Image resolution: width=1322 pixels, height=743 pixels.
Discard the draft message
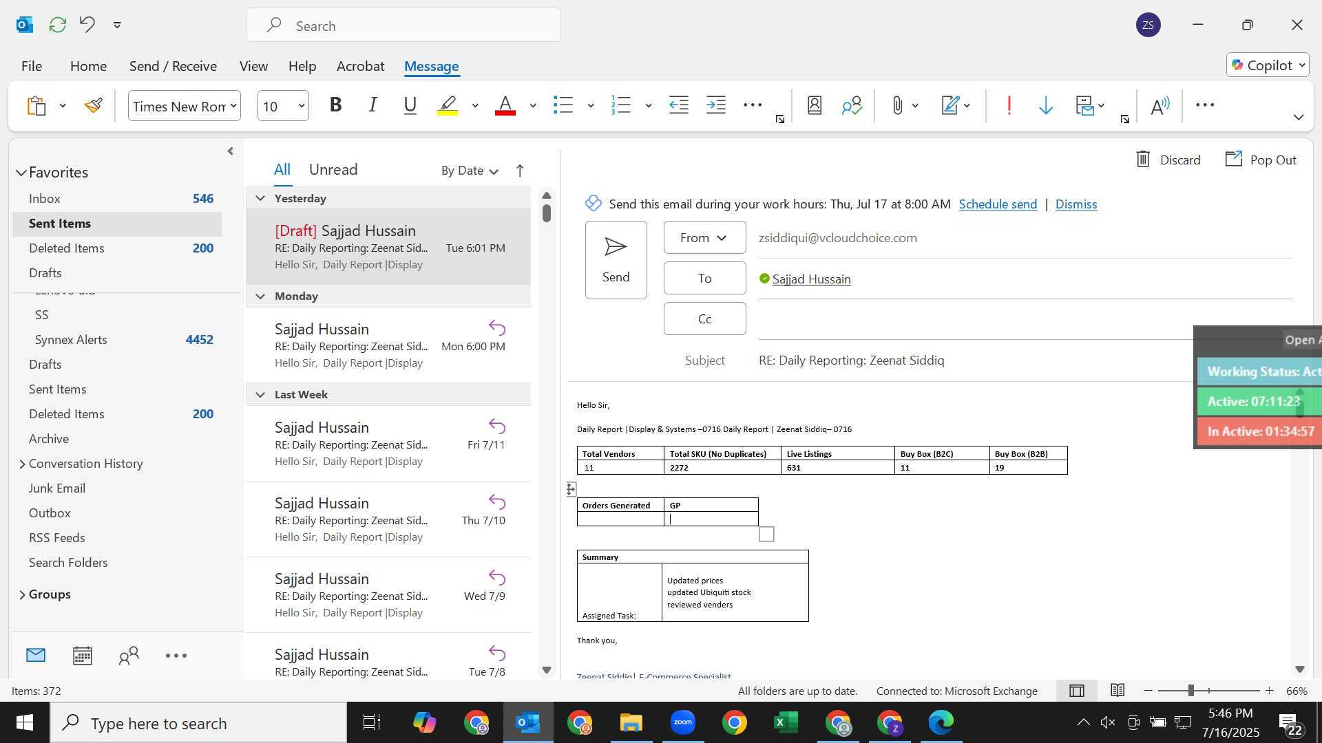[1168, 160]
